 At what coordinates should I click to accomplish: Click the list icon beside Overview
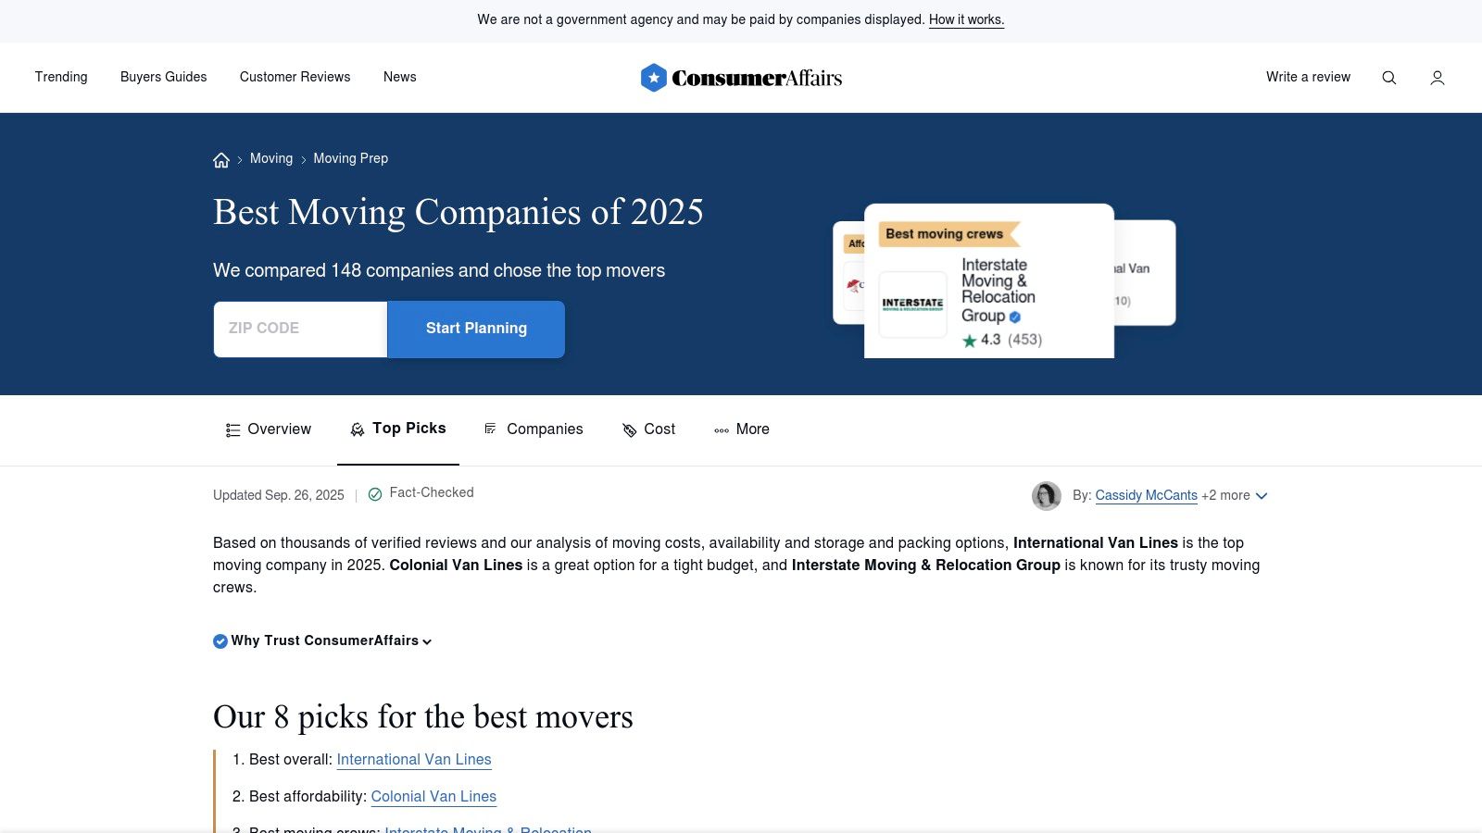point(232,429)
